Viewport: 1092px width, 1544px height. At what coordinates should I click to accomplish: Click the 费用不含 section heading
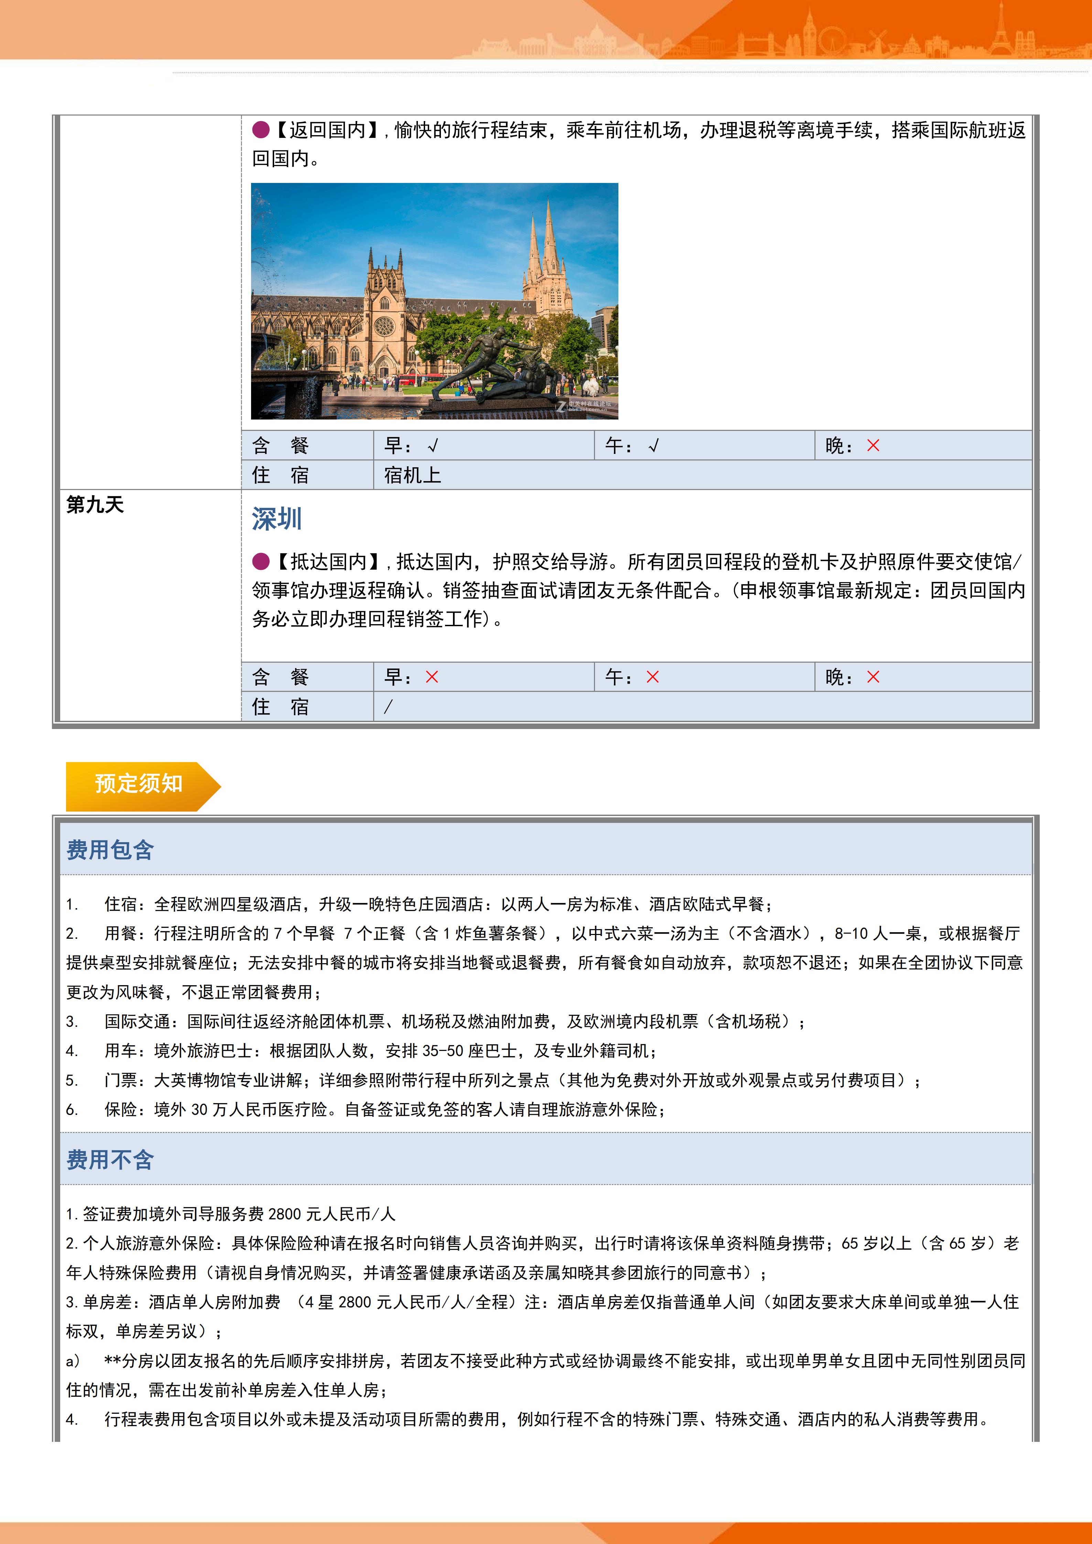pyautogui.click(x=110, y=1159)
